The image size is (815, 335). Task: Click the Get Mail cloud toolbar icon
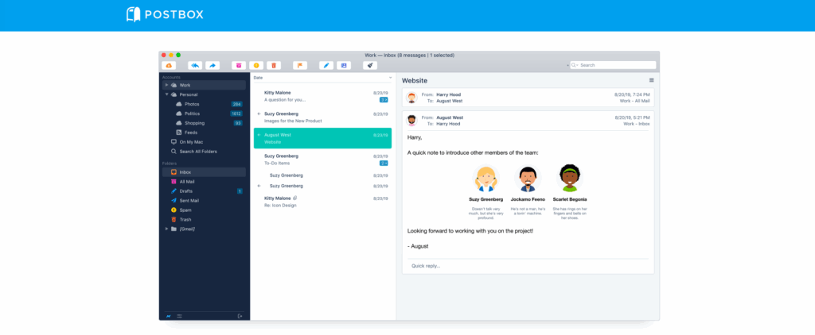click(x=169, y=65)
